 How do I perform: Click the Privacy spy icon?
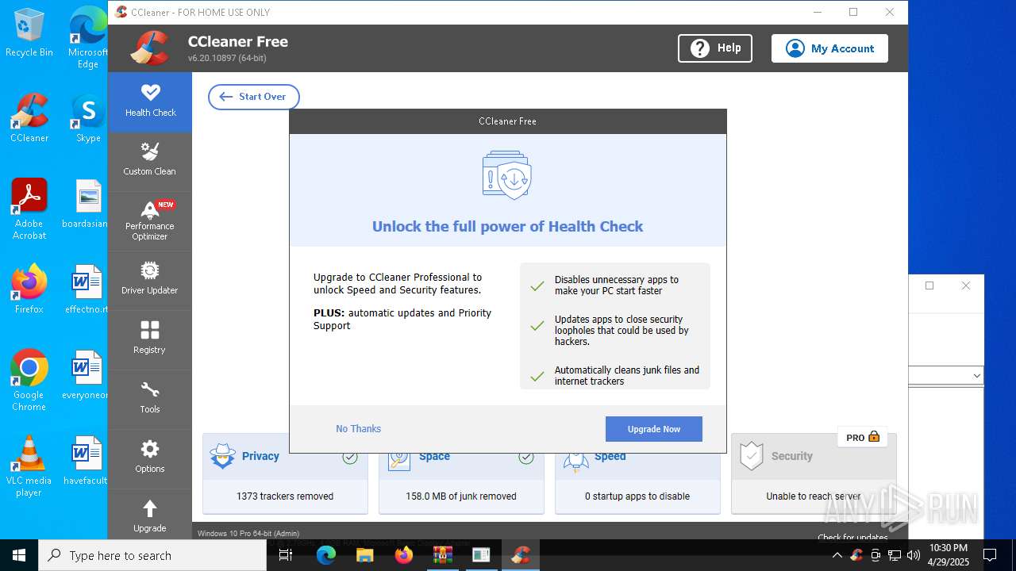(223, 457)
